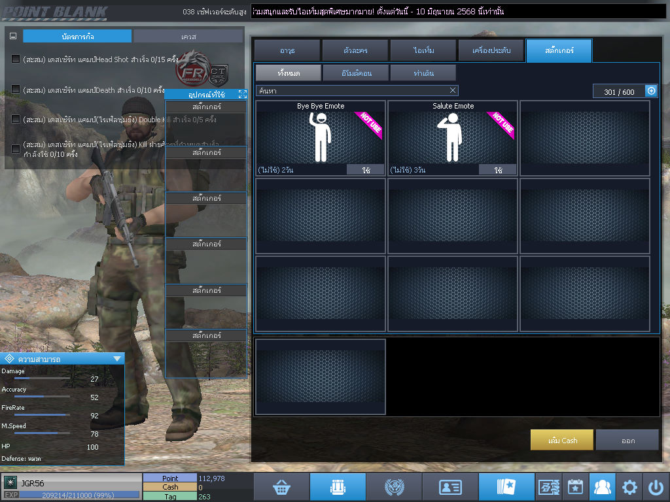The width and height of the screenshot is (670, 502).
Task: Open the event calendar star icon
Action: click(576, 487)
